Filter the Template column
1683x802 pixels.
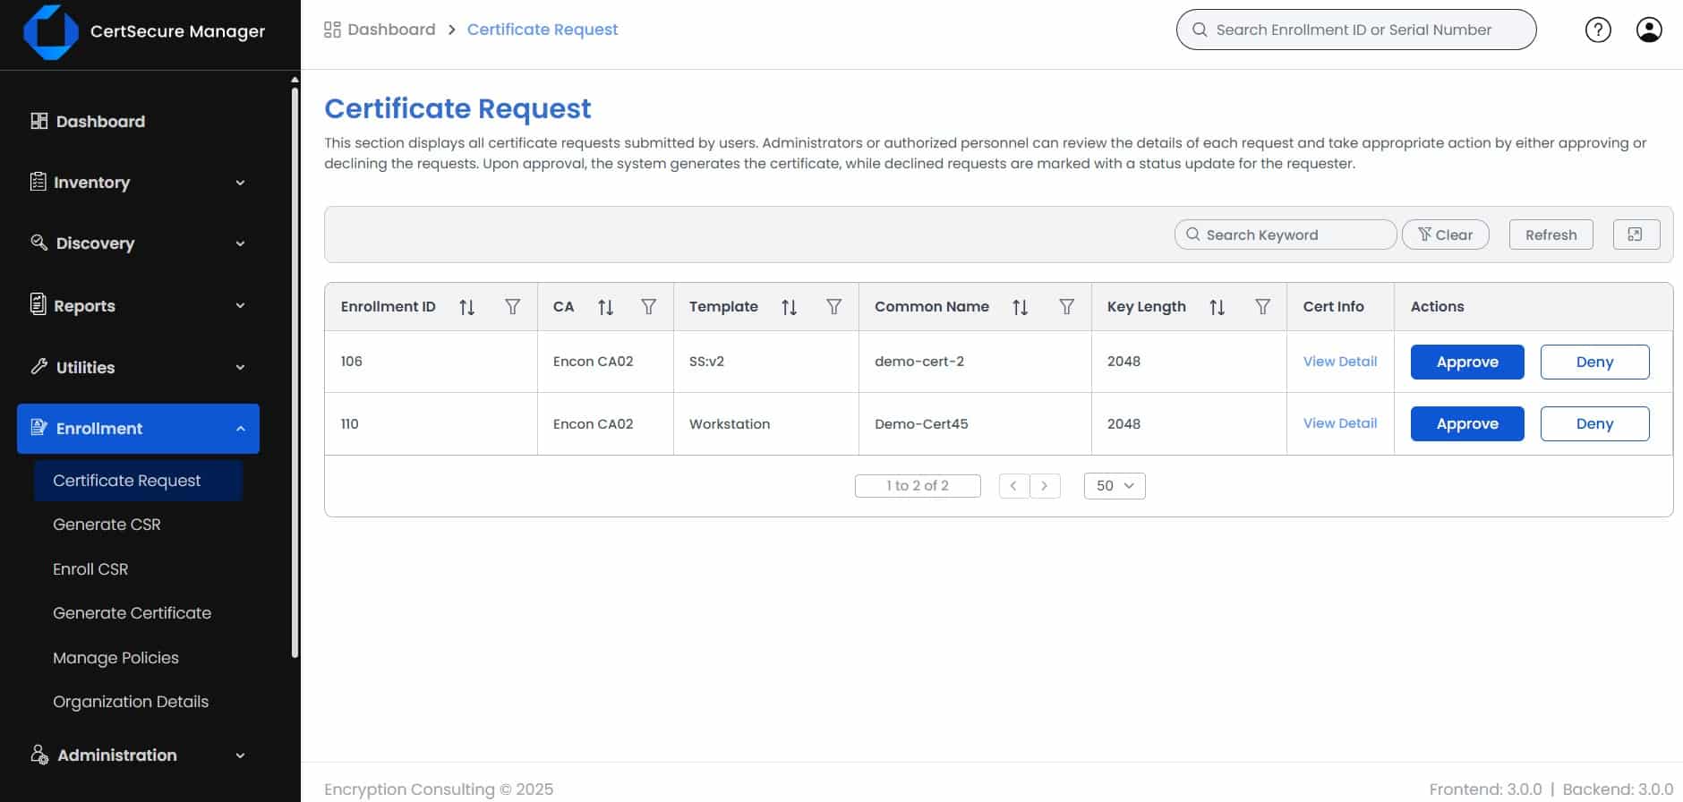click(833, 307)
